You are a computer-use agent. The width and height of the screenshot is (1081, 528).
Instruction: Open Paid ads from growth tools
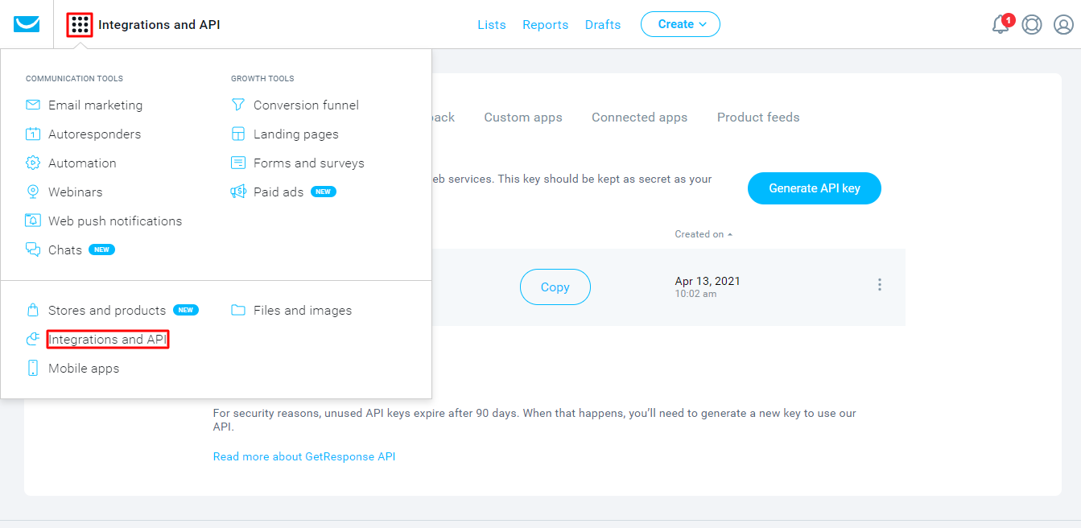279,192
